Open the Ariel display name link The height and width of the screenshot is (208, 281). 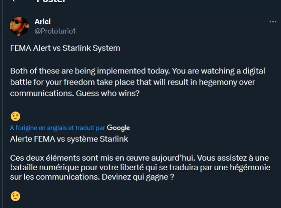[42, 21]
